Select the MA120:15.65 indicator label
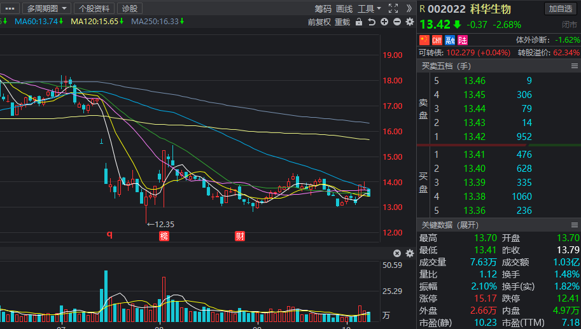This screenshot has height=329, width=581. [x=97, y=22]
